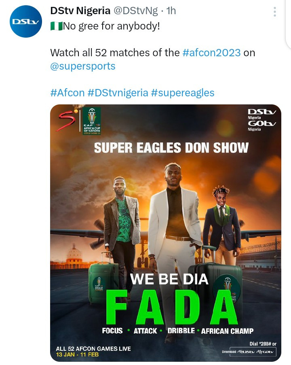Open the tweet's three-dot more menu
The width and height of the screenshot is (291, 365).
[275, 11]
